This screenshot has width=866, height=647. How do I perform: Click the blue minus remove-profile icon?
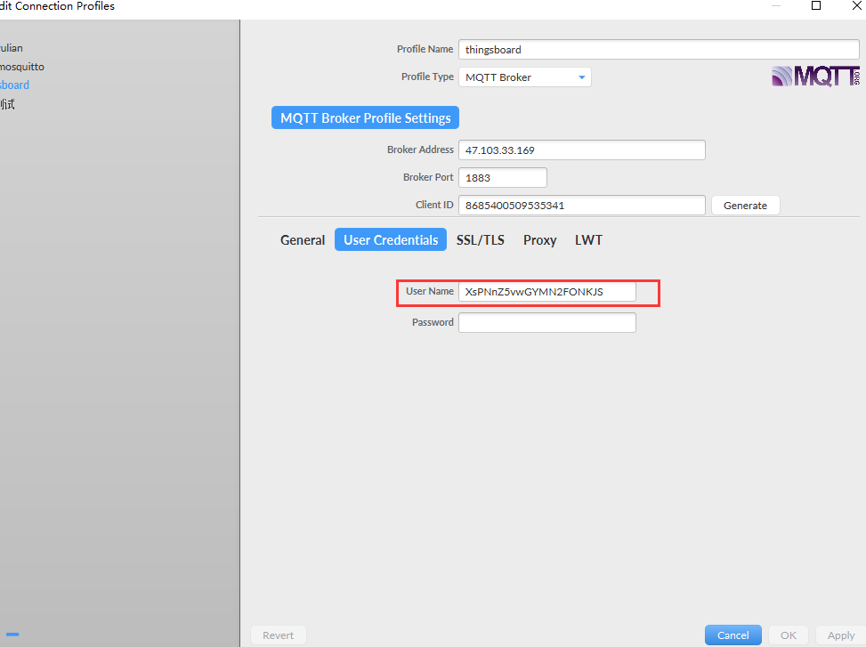(x=12, y=635)
